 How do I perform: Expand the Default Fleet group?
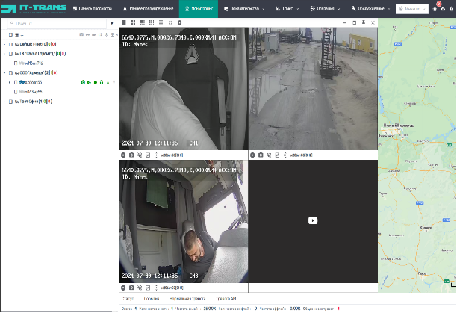tap(4, 44)
